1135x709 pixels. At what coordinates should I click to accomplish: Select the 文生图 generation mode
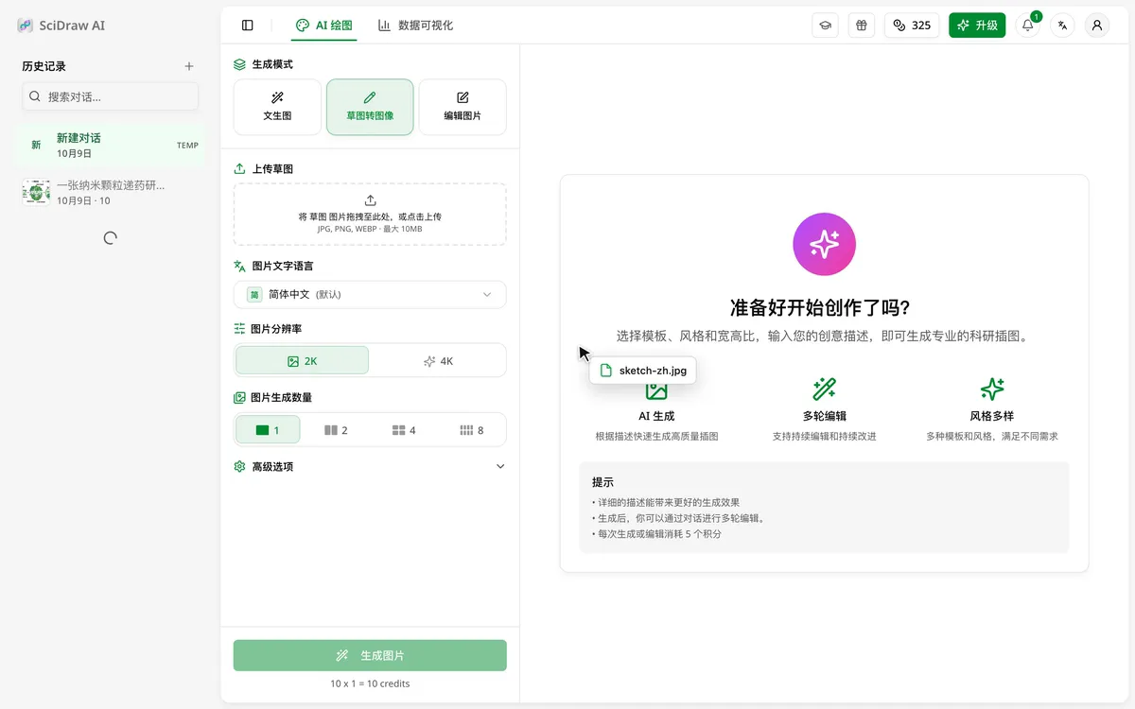coord(277,107)
